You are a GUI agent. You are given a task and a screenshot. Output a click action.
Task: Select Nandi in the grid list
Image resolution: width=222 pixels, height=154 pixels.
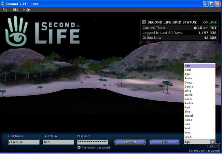[199, 99]
